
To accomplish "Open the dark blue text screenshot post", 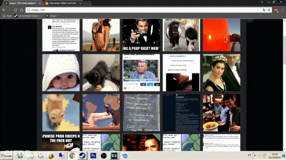I will [181, 113].
